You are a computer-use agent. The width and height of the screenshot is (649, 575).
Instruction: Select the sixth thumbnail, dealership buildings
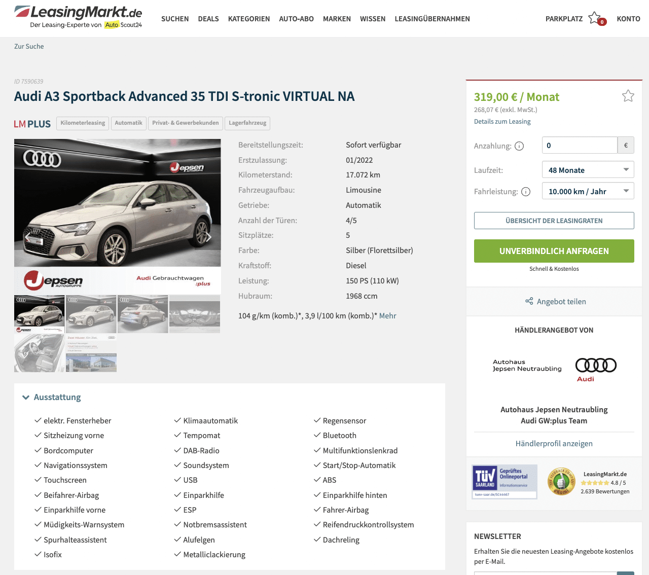91,353
